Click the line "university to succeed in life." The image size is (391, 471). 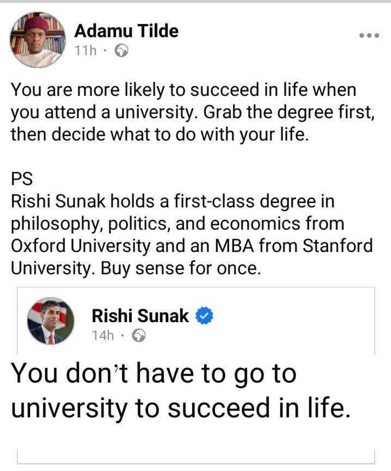pyautogui.click(x=180, y=408)
